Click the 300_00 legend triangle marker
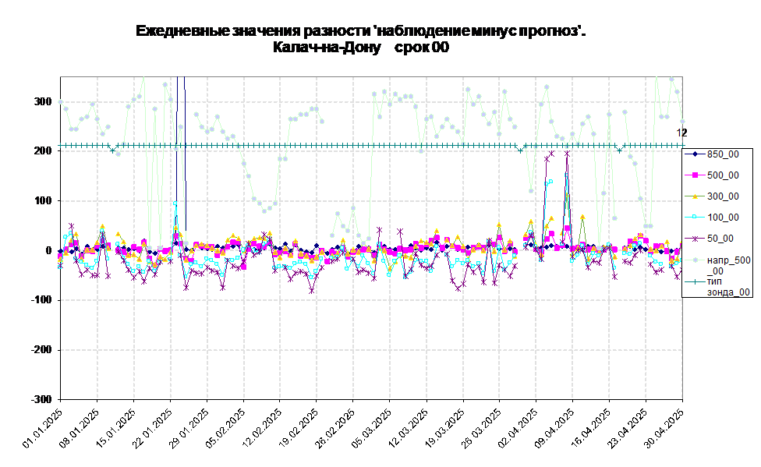This screenshot has height=467, width=761. (695, 196)
